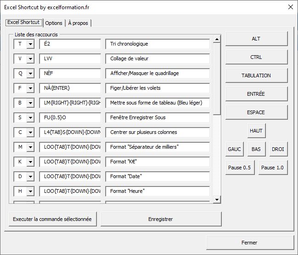Edit Mettre sous forme de tableau description
The image size is (298, 255).
pos(157,103)
